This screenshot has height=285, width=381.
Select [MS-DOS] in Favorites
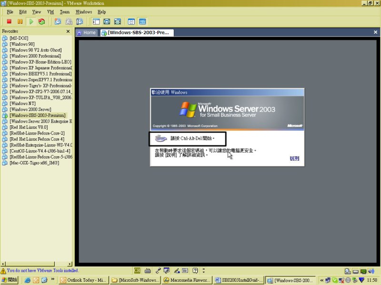tap(19, 38)
